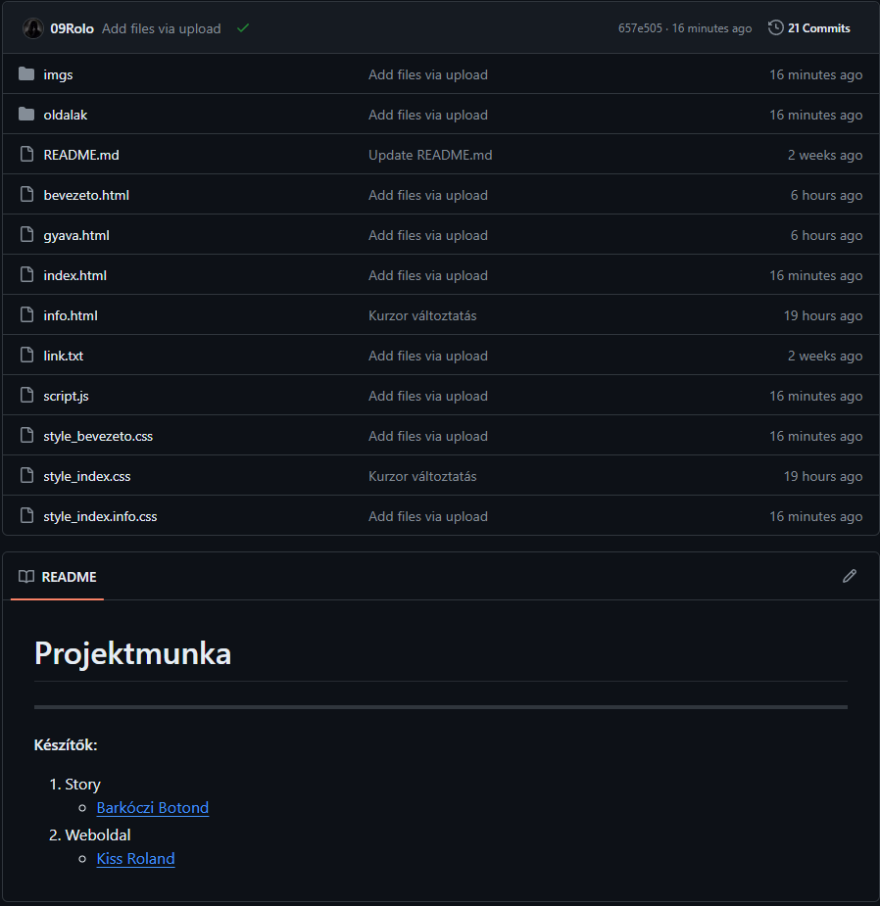Viewport: 880px width, 906px height.
Task: Click the README book icon
Action: click(x=26, y=577)
